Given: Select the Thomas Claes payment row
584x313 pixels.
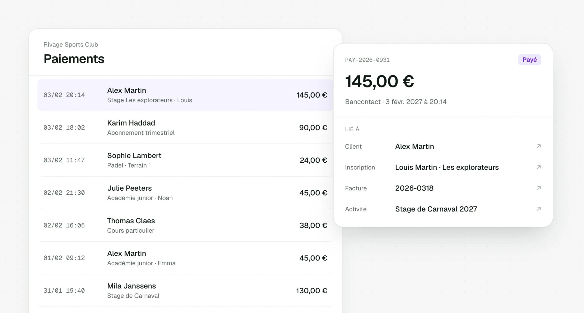Looking at the screenshot, I should [185, 225].
